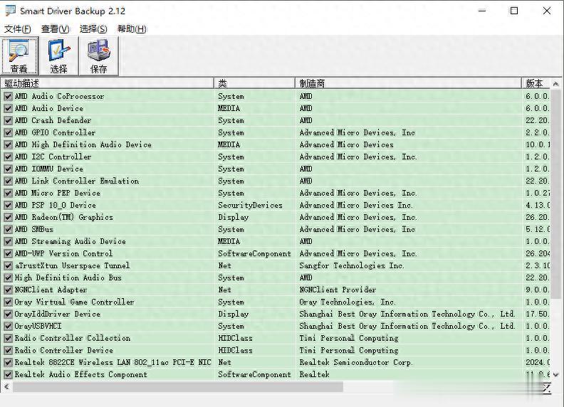Screen dimensions: 564x407
Task: Select Radio Controller Collection row
Action: coord(275,338)
